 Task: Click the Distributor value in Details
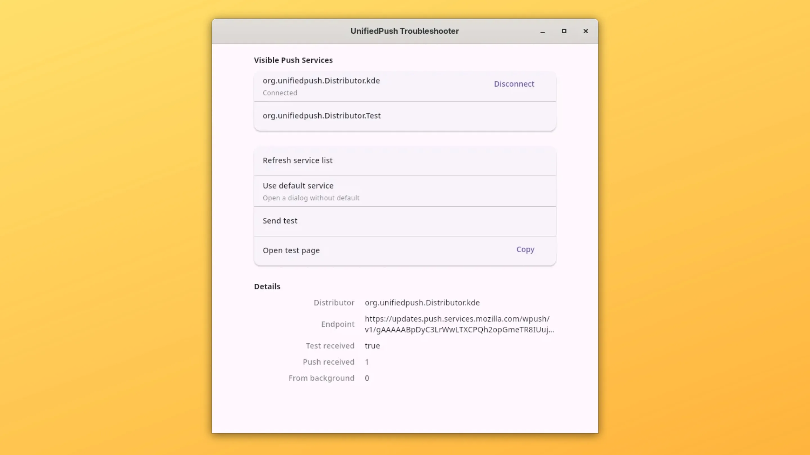point(422,303)
